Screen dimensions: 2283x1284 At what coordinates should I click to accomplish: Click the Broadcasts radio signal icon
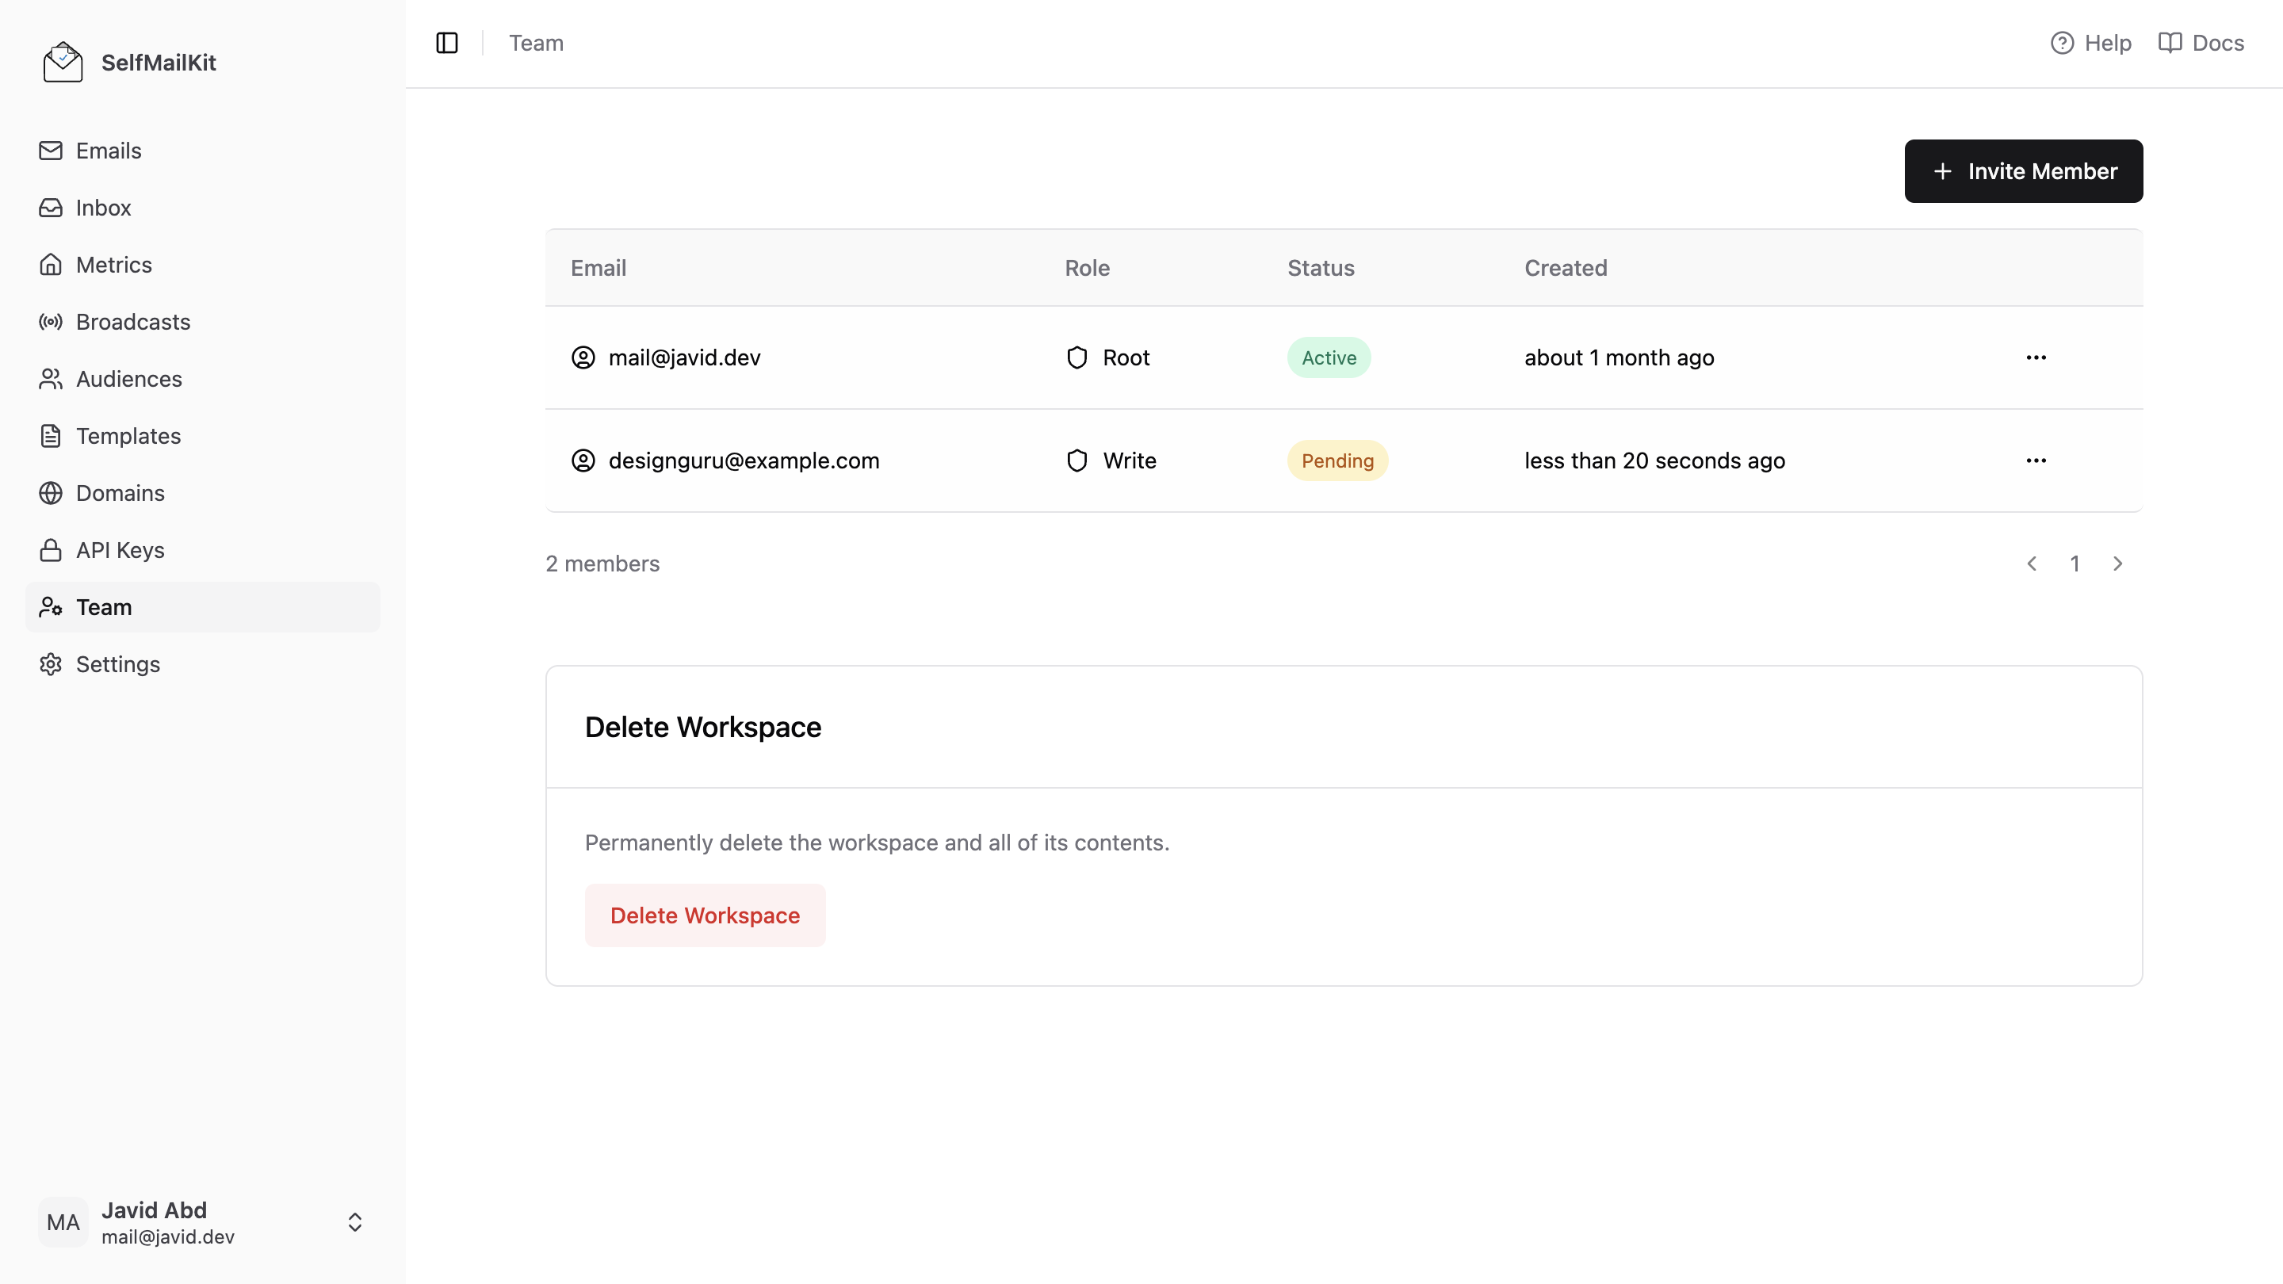[x=51, y=322]
